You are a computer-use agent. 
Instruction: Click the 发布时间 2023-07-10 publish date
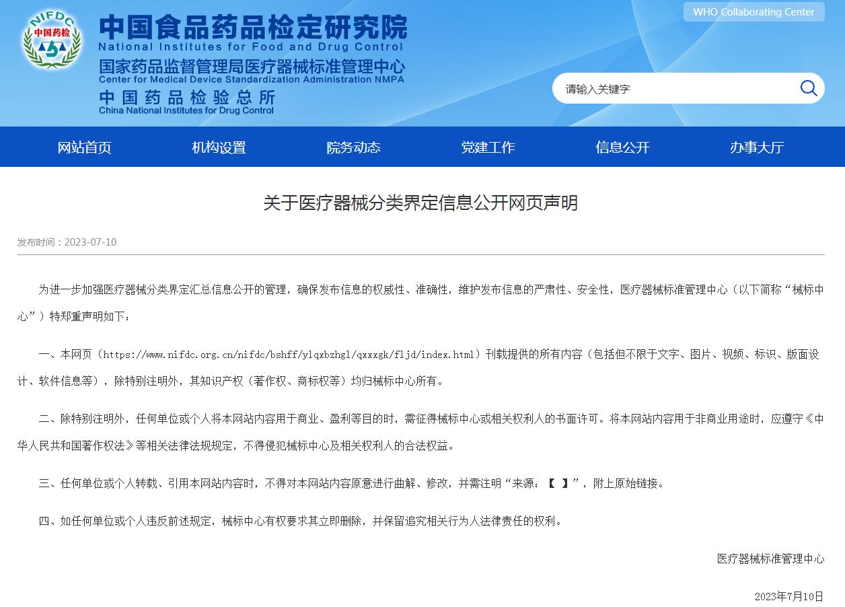[67, 242]
